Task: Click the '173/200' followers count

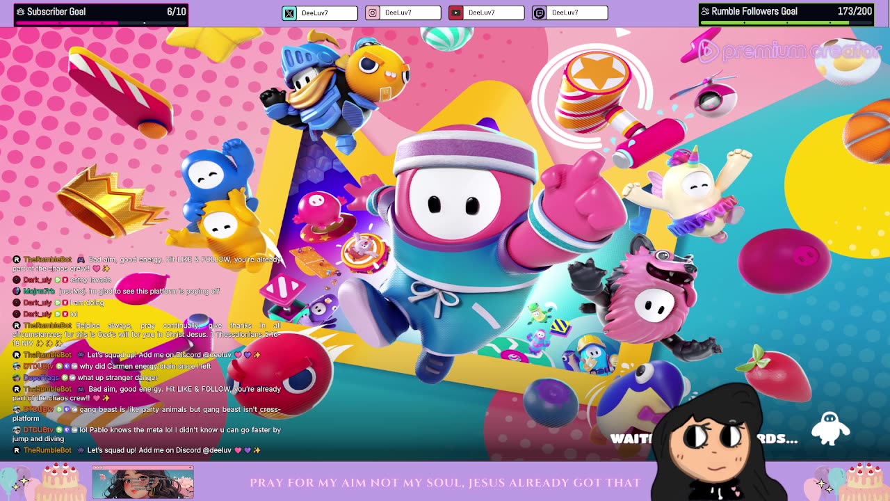Action: point(855,12)
